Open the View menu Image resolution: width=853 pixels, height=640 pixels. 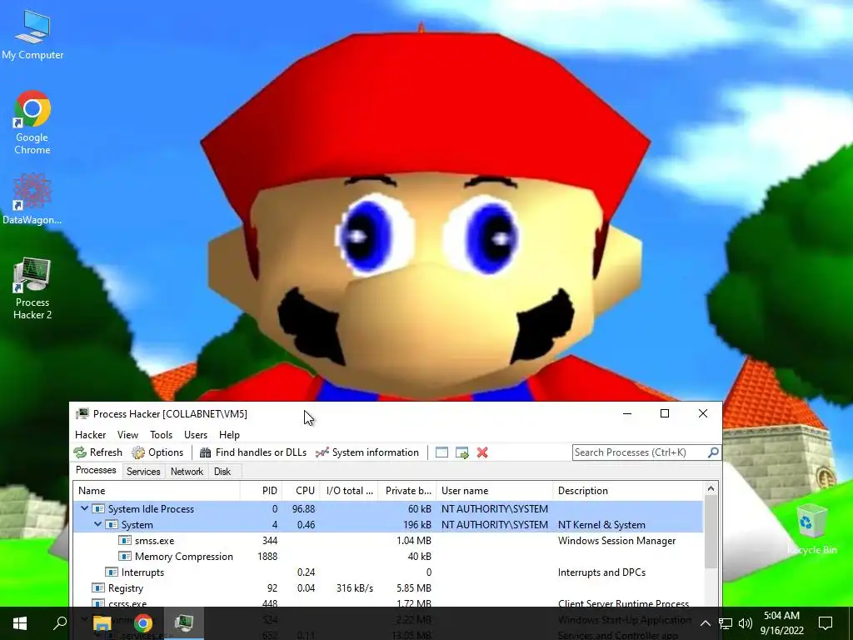(x=127, y=435)
